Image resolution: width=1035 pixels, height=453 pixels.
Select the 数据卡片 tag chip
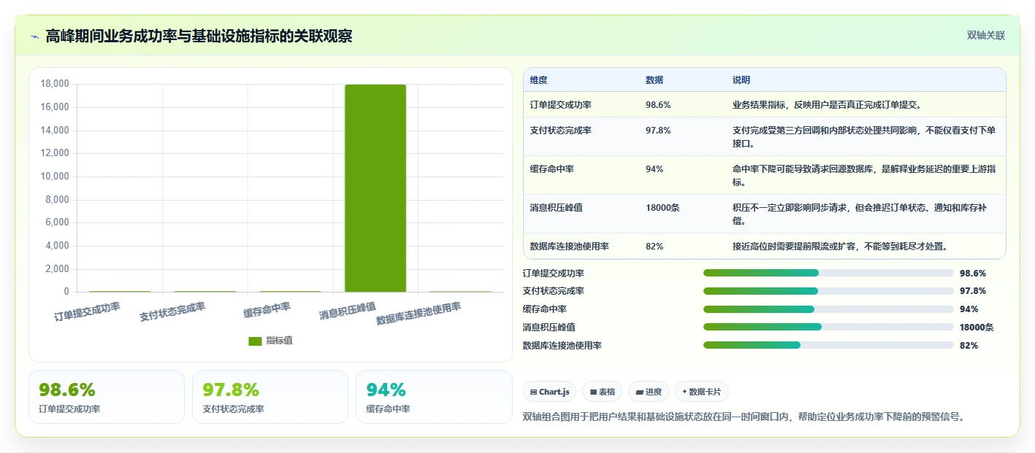[x=701, y=392]
